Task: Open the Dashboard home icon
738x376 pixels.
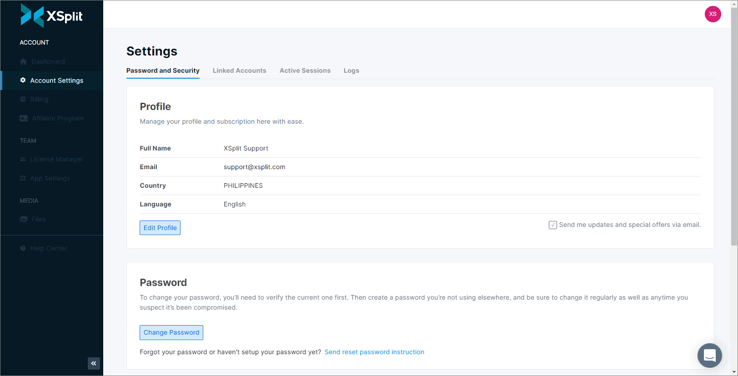Action: pyautogui.click(x=23, y=61)
